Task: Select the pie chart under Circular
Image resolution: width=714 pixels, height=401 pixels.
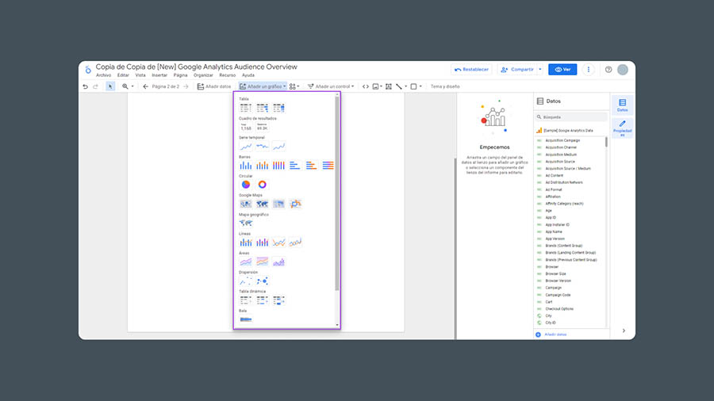Action: 246,185
